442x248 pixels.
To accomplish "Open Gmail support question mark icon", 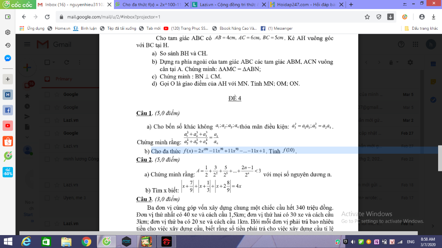I will (x=401, y=44).
